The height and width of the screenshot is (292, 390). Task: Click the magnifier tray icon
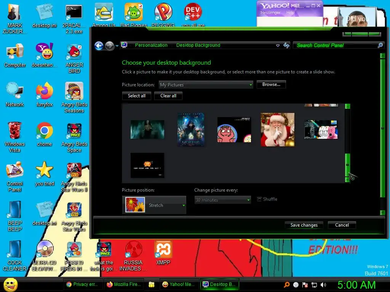pyautogui.click(x=286, y=285)
